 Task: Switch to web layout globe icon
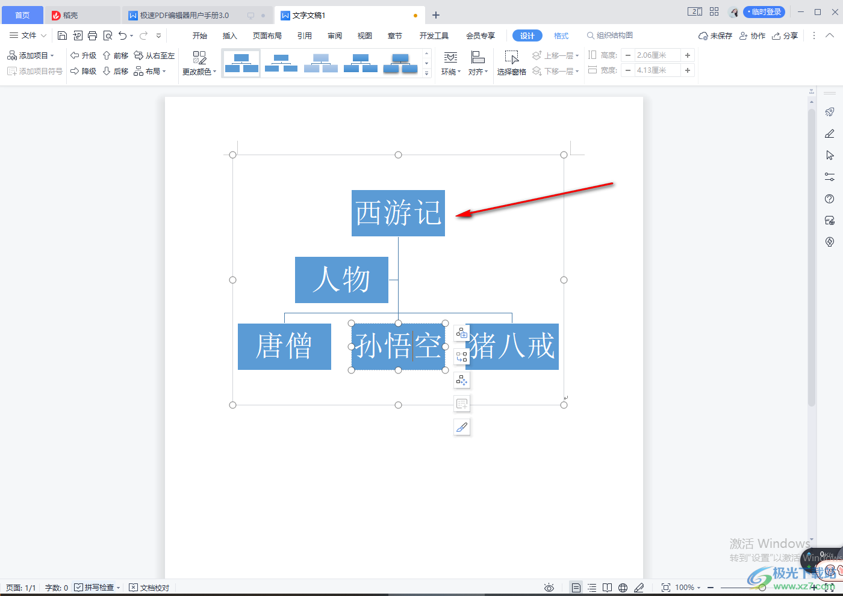coord(623,588)
